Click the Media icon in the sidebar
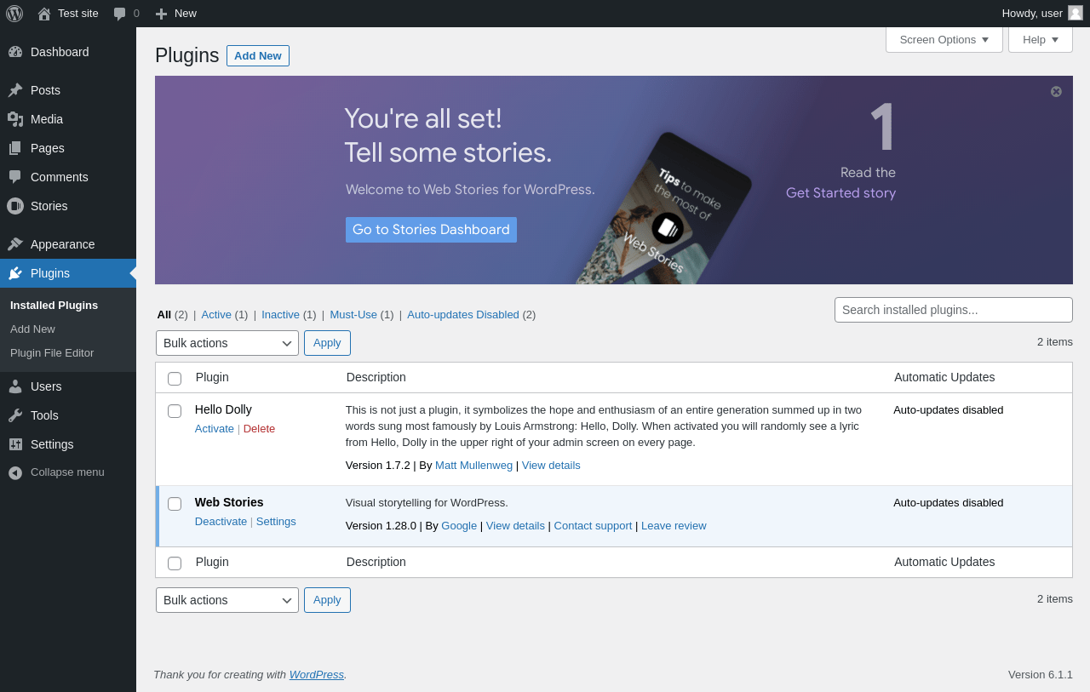 (15, 119)
